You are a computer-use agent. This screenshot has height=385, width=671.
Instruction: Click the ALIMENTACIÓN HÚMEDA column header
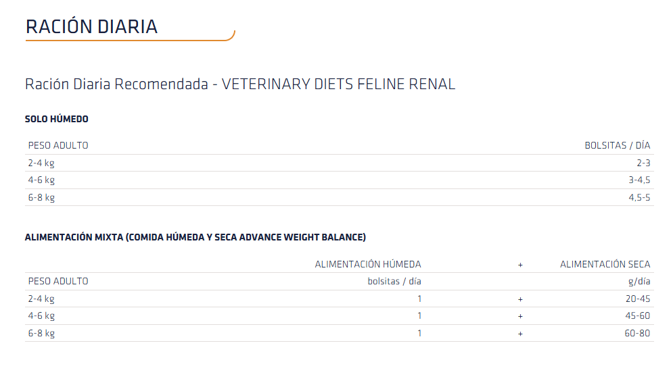click(368, 264)
